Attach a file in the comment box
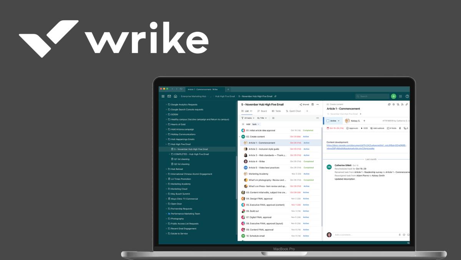Screen dimensions: 461x260 [400, 235]
